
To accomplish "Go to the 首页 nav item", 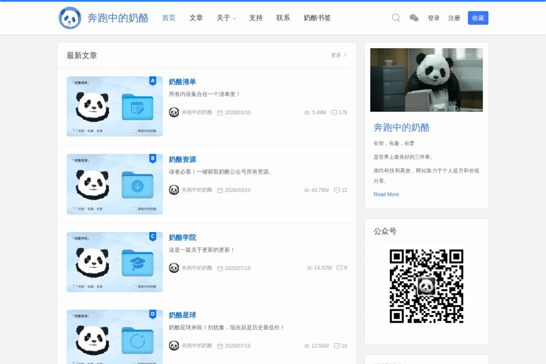I will pyautogui.click(x=169, y=18).
